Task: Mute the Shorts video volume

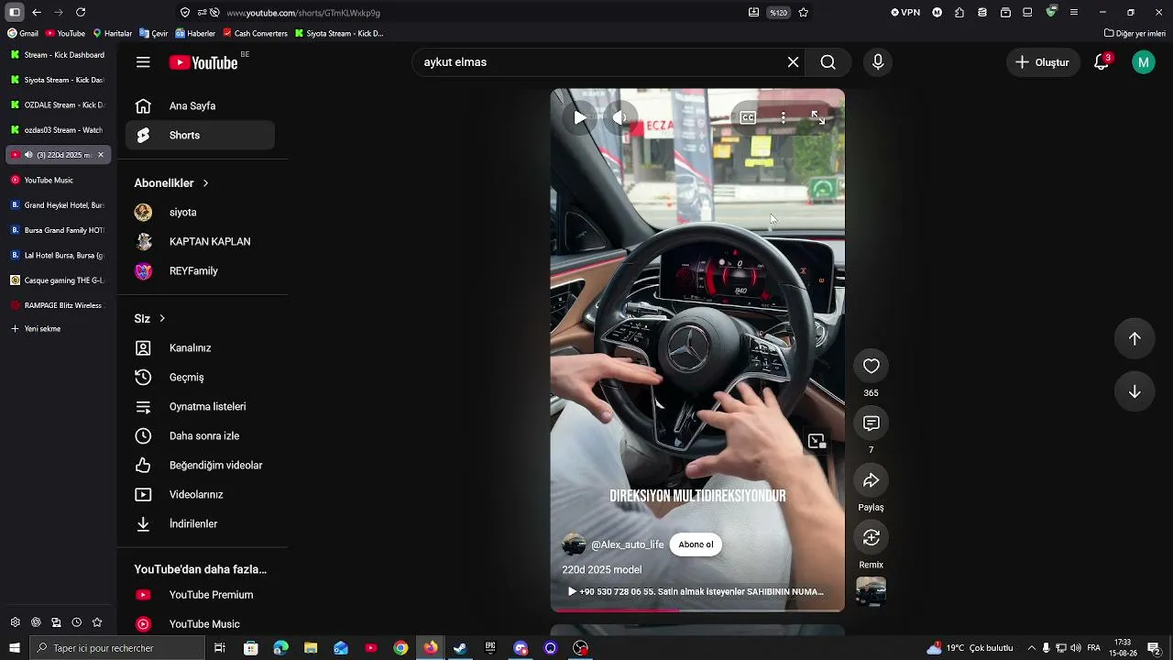Action: coord(619,117)
